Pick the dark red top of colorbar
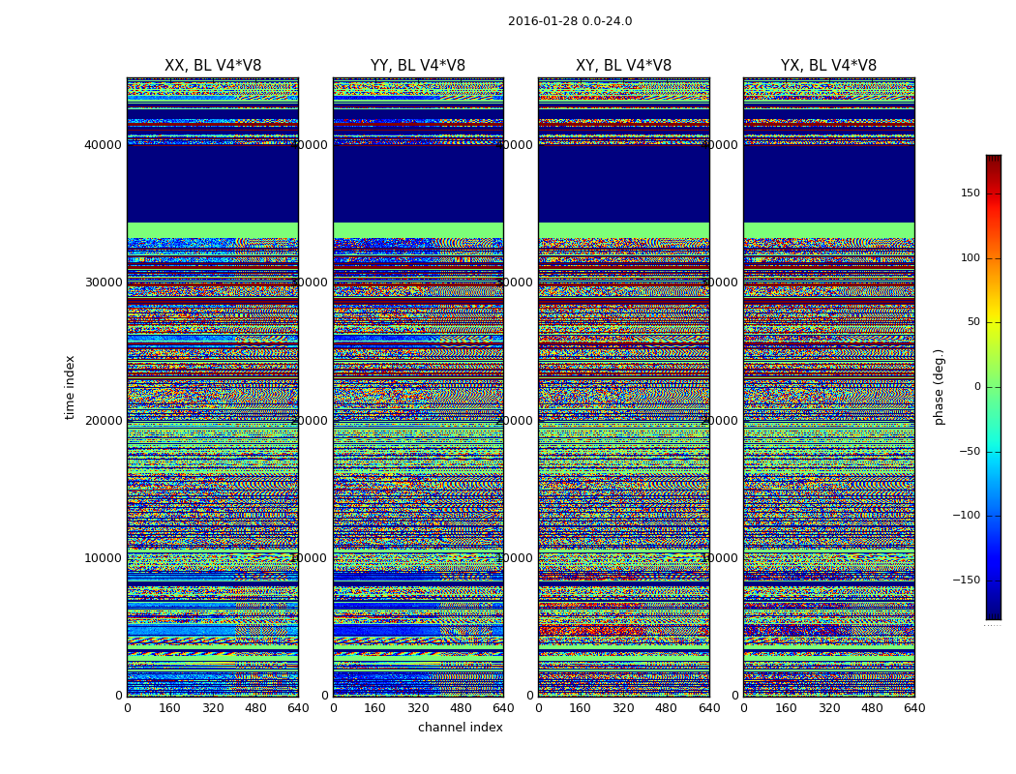Viewport: 1016px width, 774px height. (993, 160)
